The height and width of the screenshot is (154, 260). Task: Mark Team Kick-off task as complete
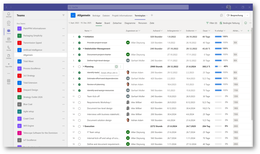pyautogui.click(x=79, y=96)
